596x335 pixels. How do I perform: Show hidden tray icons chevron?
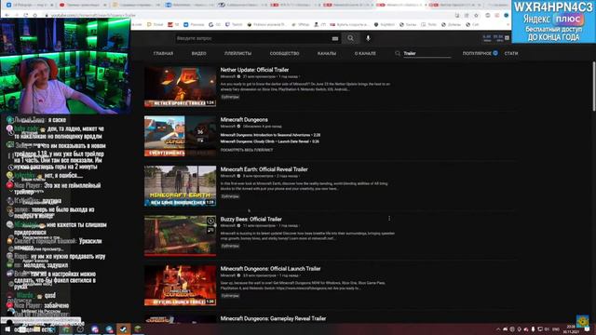pyautogui.click(x=497, y=329)
